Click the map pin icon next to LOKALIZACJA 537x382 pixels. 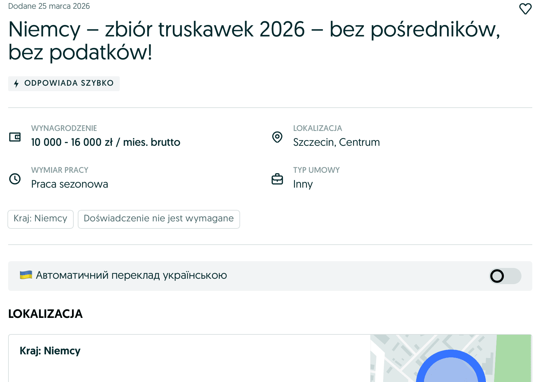click(277, 137)
